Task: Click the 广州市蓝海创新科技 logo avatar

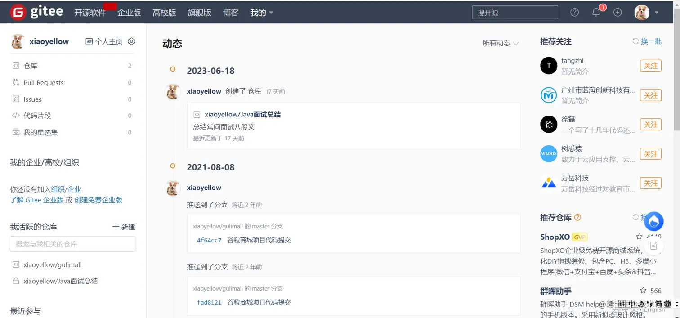Action: point(549,95)
